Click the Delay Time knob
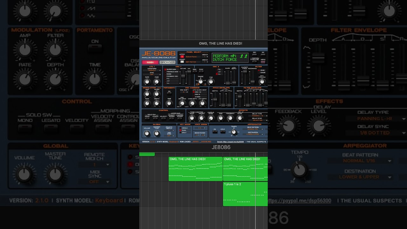407x229 pixels. 220,118
